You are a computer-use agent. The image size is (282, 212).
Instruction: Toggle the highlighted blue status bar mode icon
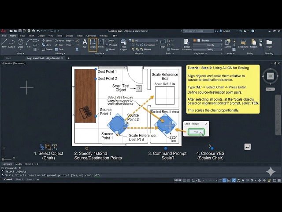(x=224, y=180)
